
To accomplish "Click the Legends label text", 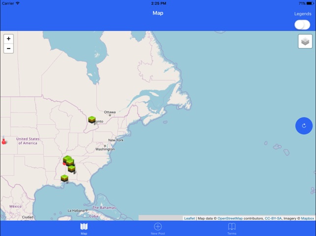I will (x=303, y=14).
